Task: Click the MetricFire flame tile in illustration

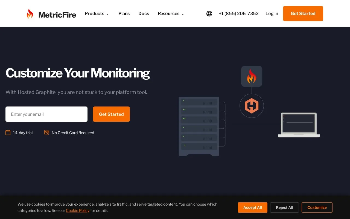Action: pyautogui.click(x=252, y=76)
